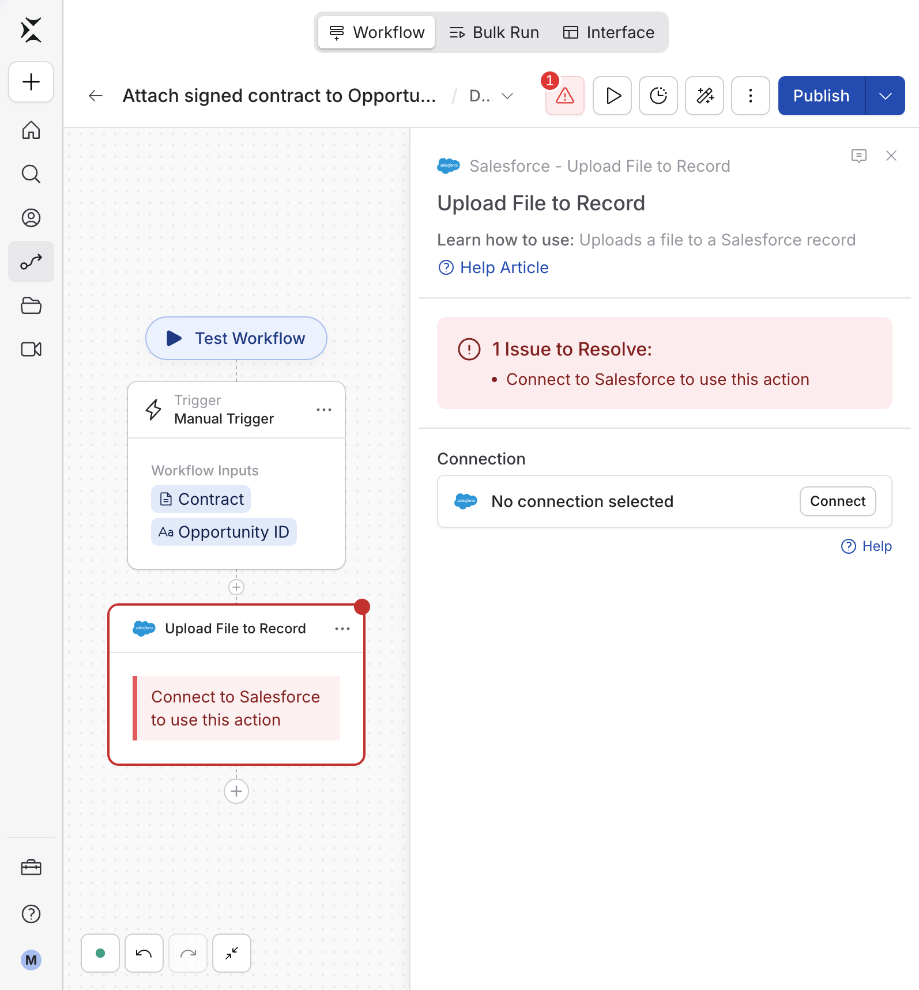The height and width of the screenshot is (990, 919).
Task: Open the user avatar M
Action: (x=31, y=960)
